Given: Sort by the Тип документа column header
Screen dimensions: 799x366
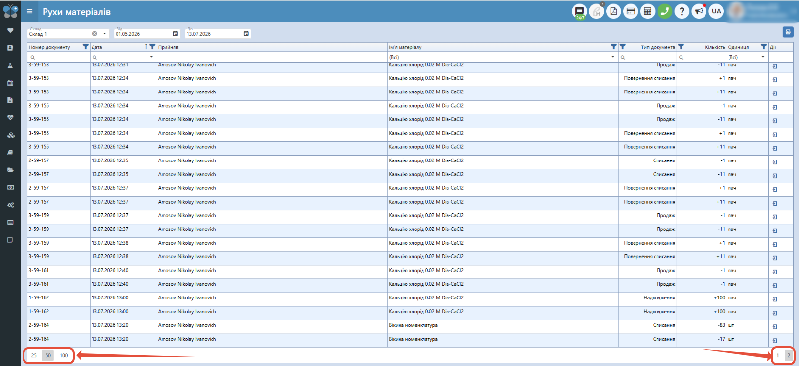Looking at the screenshot, I should (658, 47).
